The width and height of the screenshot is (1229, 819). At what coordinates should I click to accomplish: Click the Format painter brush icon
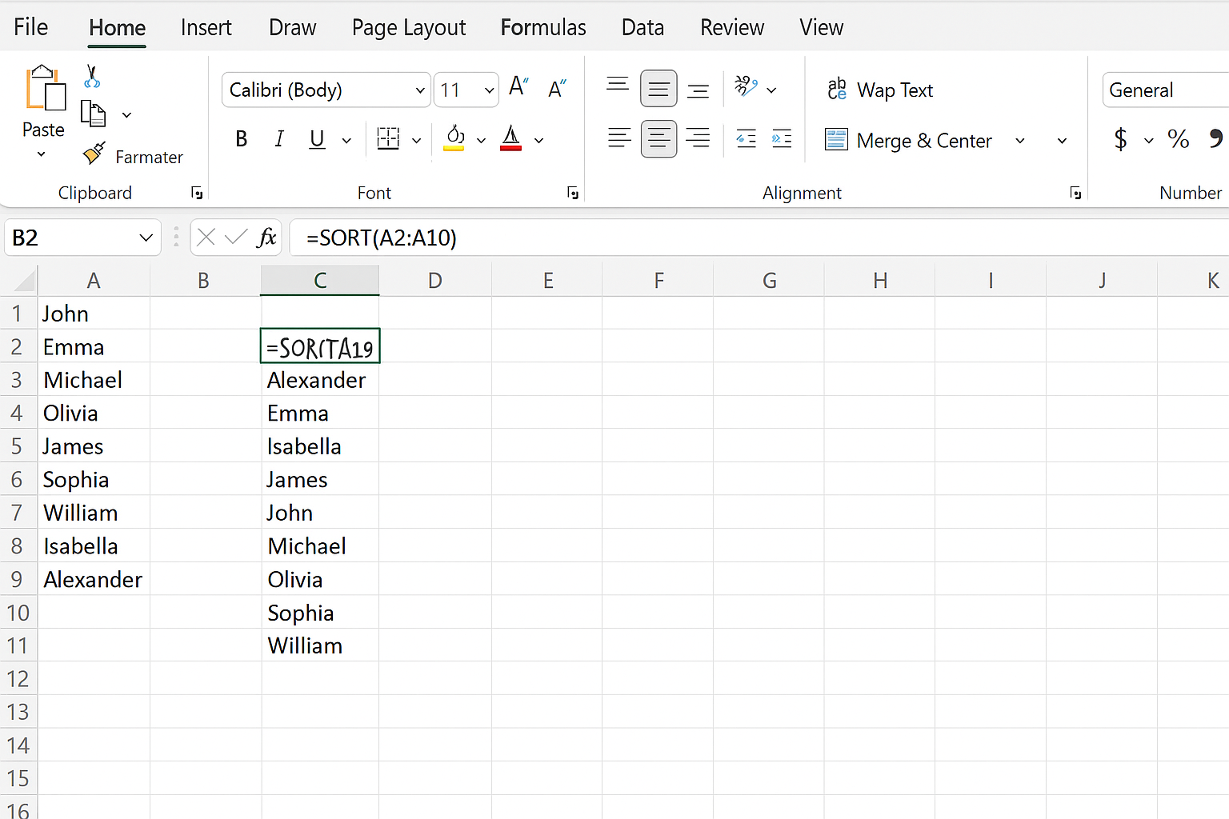tap(94, 153)
